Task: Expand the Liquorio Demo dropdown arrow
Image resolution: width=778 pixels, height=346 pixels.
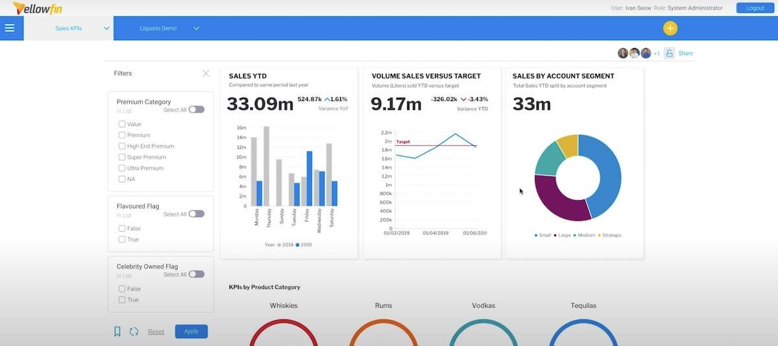Action: 196,29
